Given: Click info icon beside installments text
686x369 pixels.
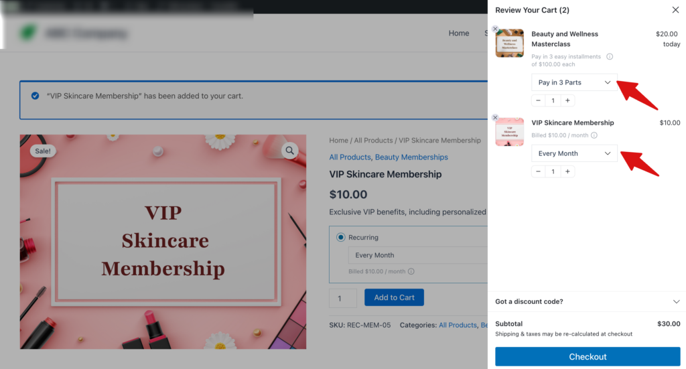Looking at the screenshot, I should point(610,57).
